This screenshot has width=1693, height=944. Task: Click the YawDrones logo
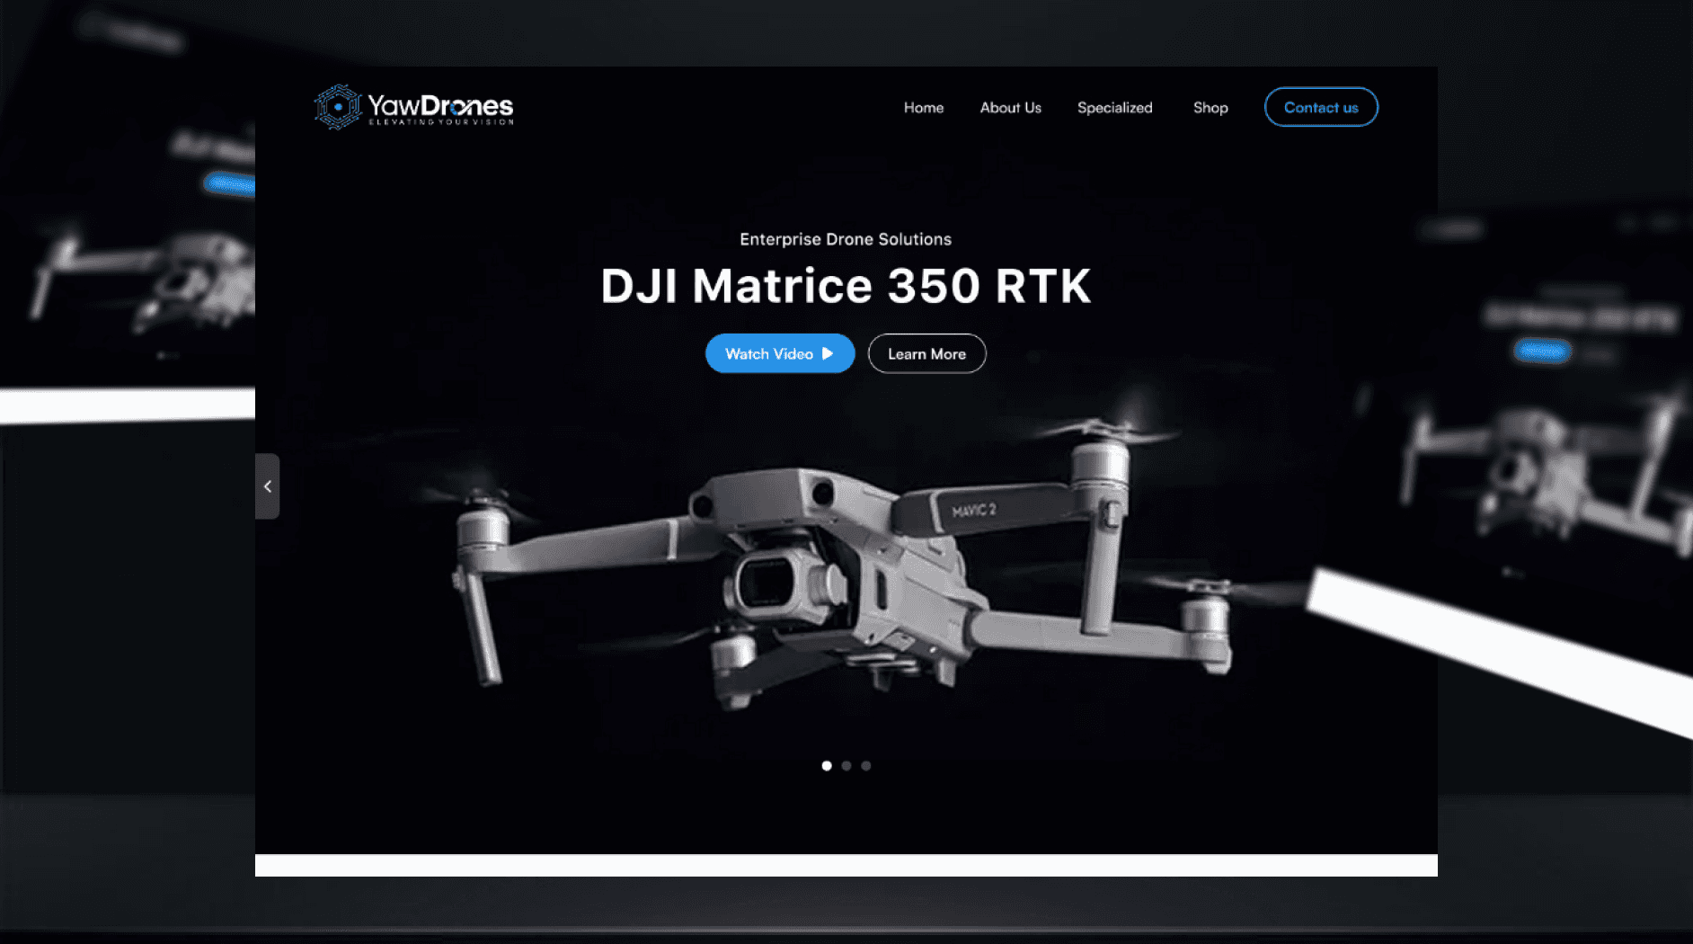pyautogui.click(x=413, y=107)
